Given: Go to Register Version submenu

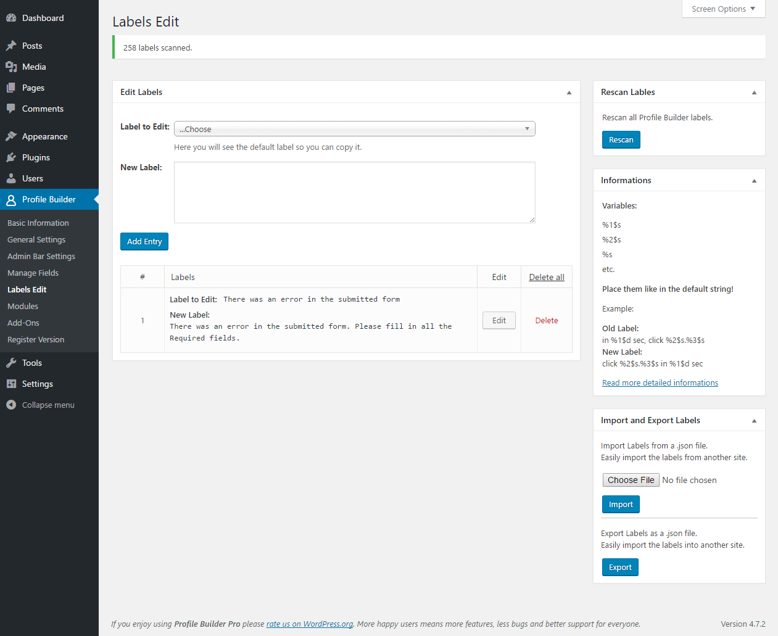Looking at the screenshot, I should (x=36, y=339).
